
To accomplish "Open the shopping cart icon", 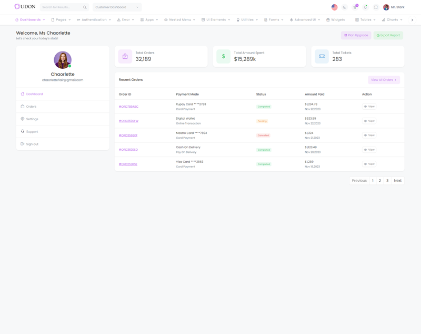I will point(355,7).
